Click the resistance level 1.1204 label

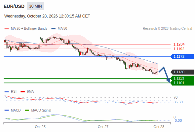[x=179, y=44]
